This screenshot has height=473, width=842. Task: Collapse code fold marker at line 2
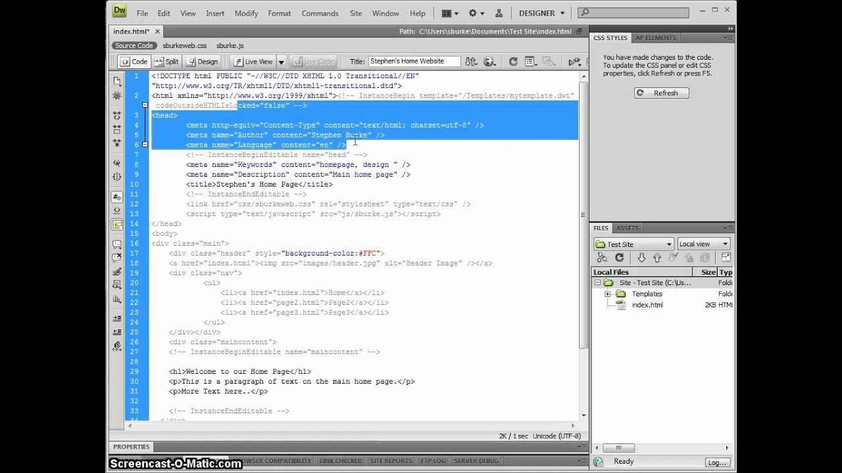click(145, 105)
